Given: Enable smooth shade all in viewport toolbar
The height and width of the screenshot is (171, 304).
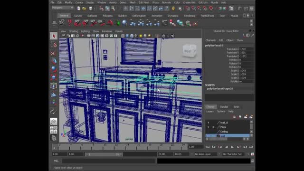Looking at the screenshot, I should [x=127, y=36].
